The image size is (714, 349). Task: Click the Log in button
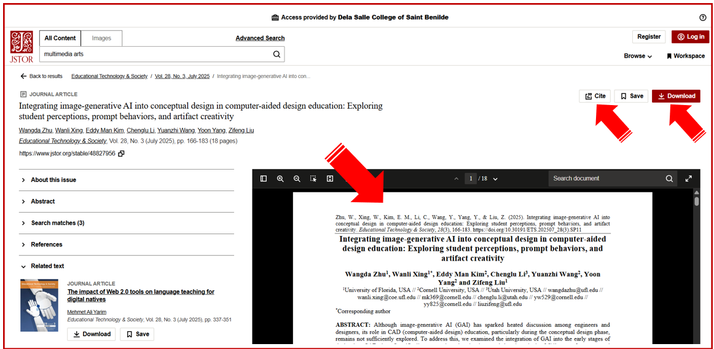pos(690,37)
